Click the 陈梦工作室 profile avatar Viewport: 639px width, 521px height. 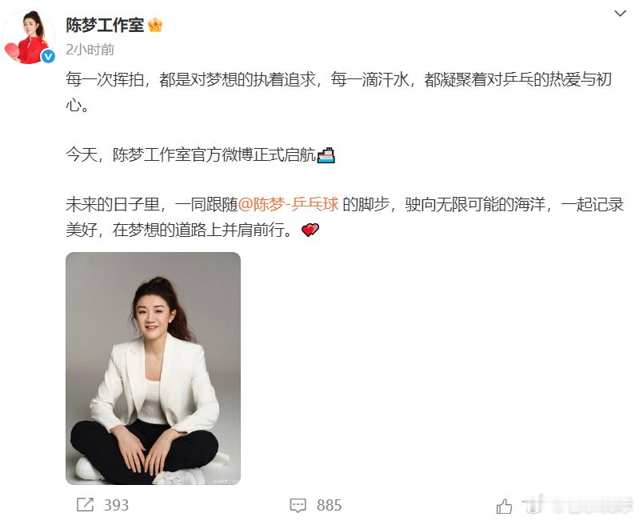(29, 37)
